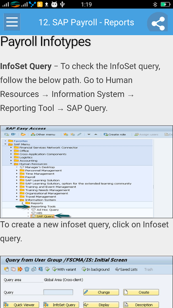Expand the Logistics folder arrow
173x308 pixels.
pos(11,157)
